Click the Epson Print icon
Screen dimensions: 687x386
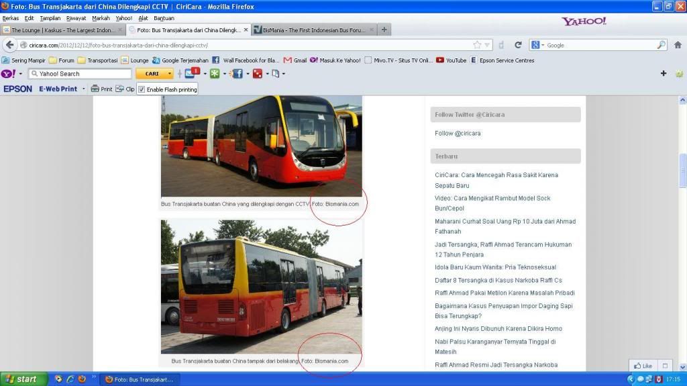point(102,89)
